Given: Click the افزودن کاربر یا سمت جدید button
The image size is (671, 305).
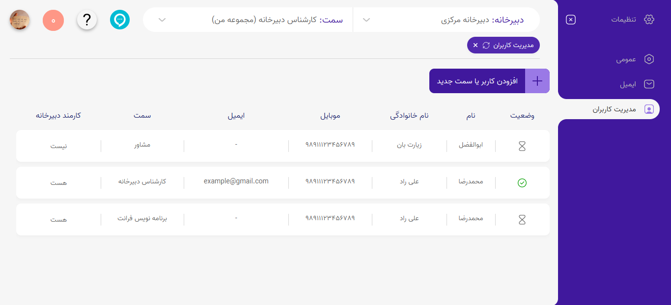Looking at the screenshot, I should tap(476, 80).
